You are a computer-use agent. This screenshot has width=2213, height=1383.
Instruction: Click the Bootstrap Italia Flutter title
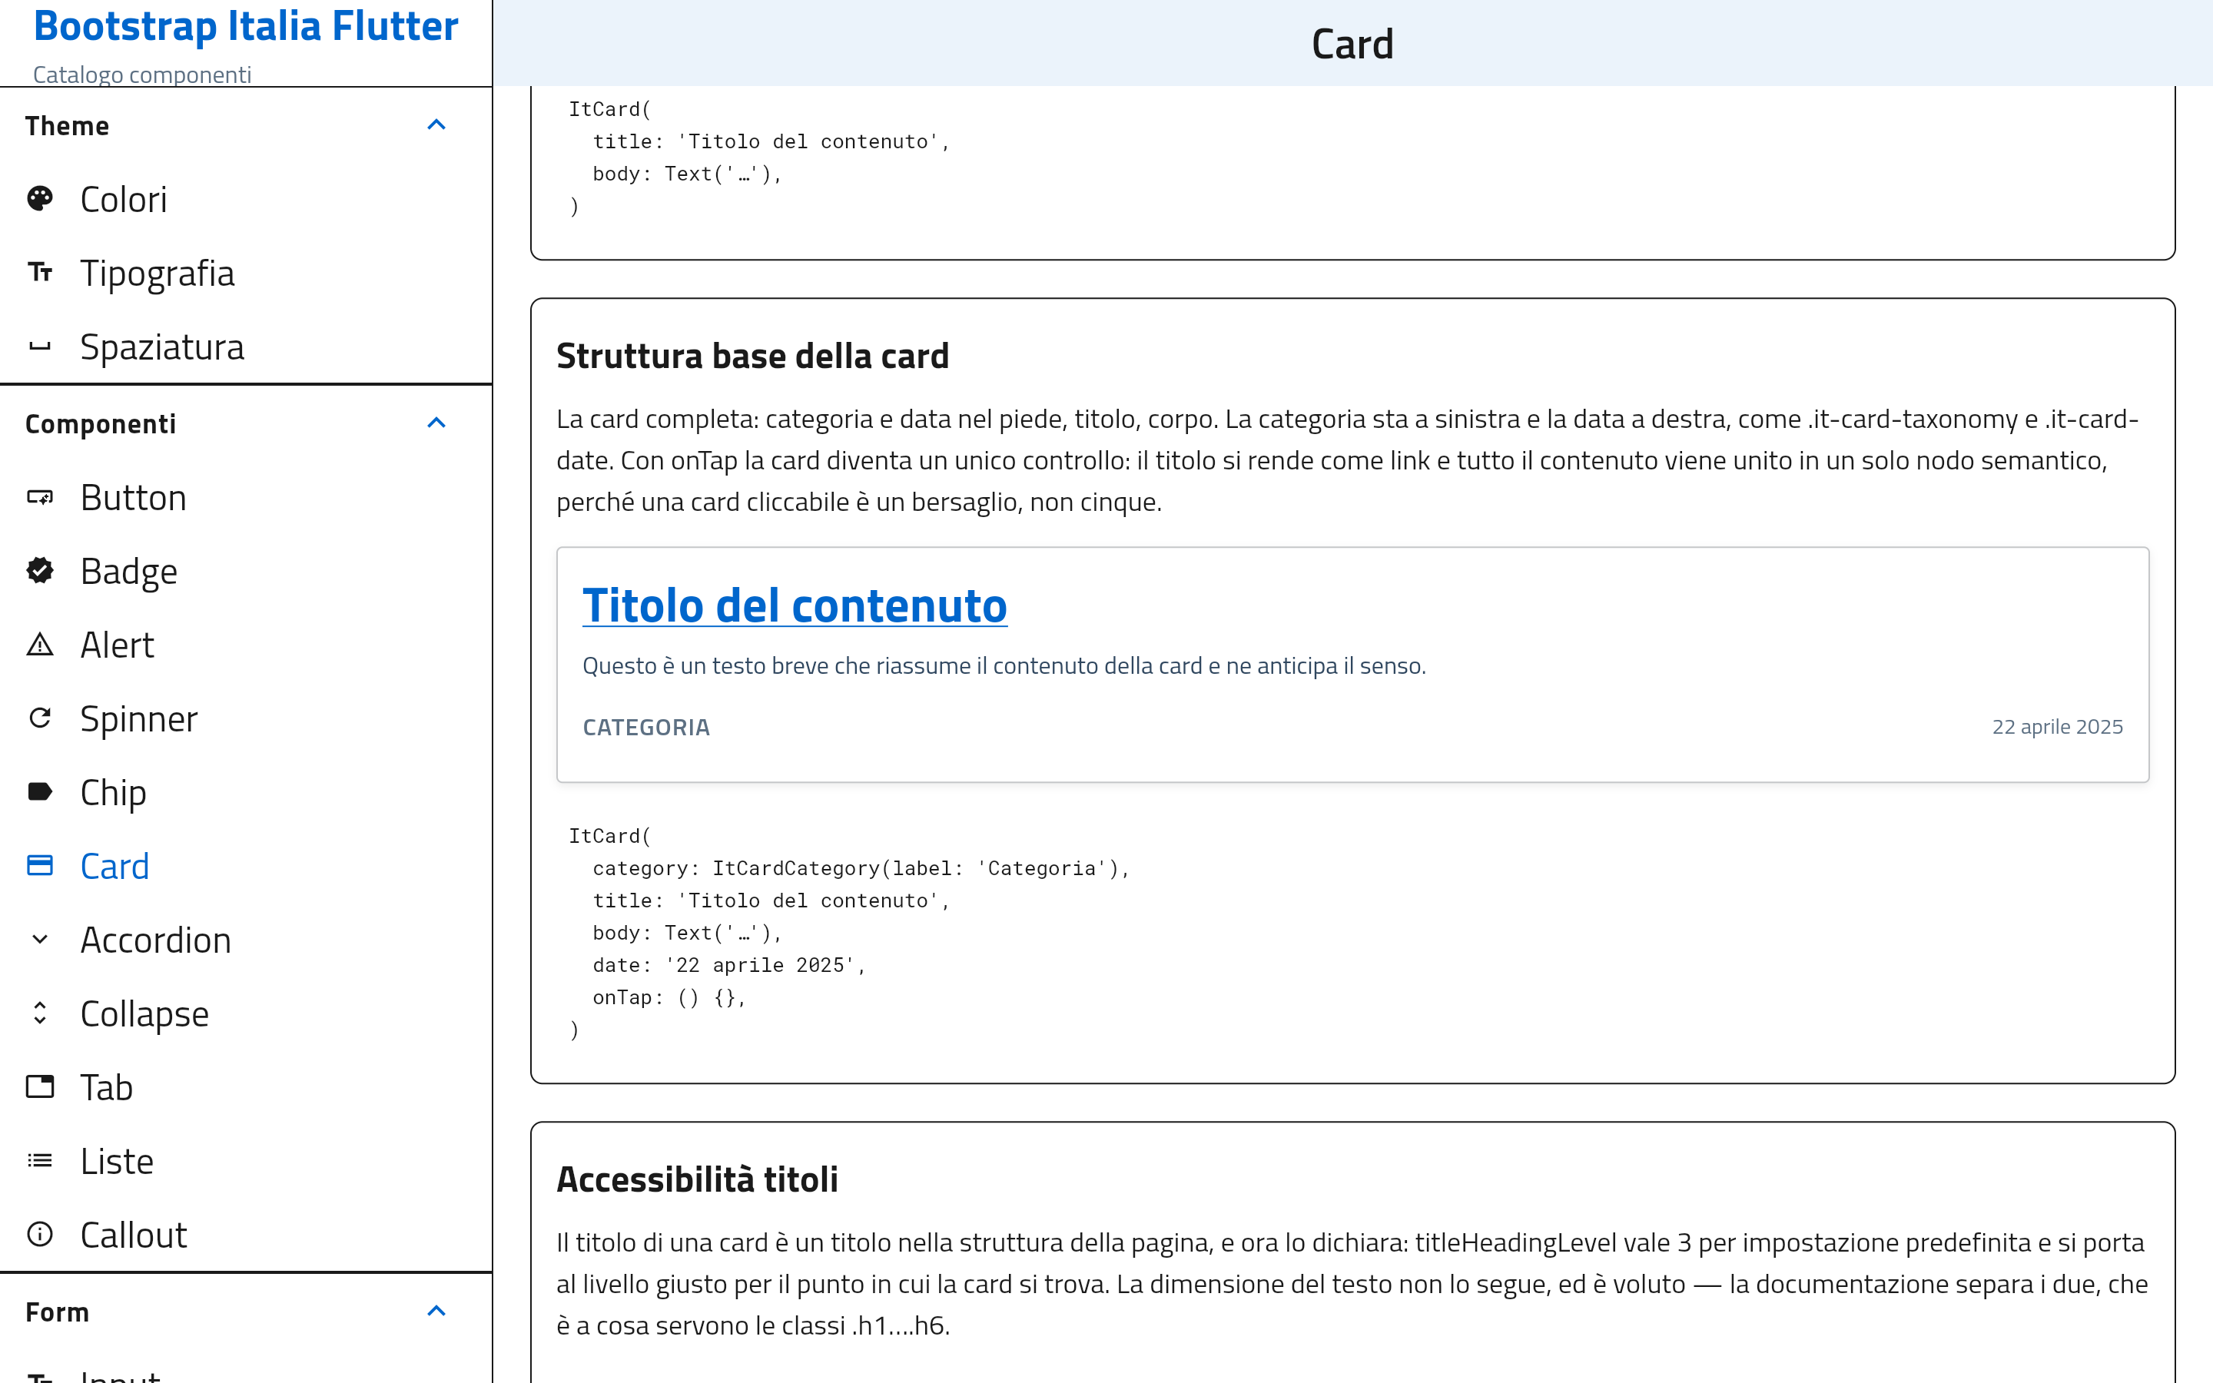point(245,25)
